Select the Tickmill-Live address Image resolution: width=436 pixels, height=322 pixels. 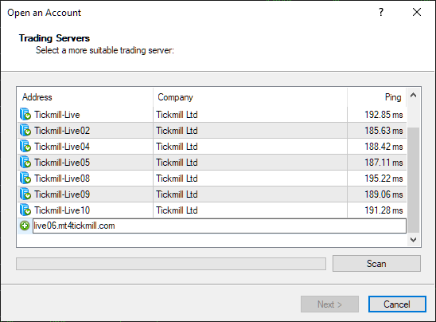coord(57,115)
